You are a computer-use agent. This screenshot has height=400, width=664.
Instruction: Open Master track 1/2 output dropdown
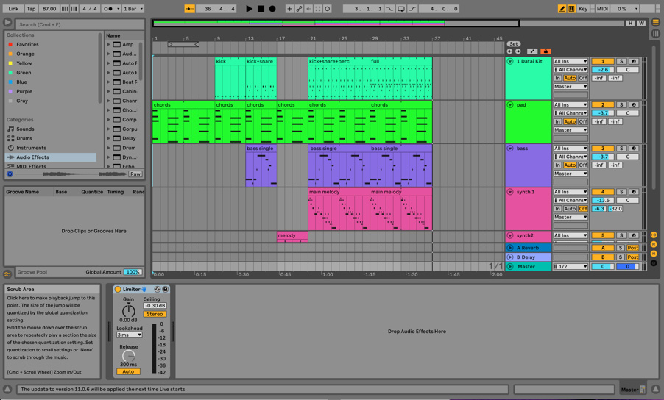click(x=571, y=267)
